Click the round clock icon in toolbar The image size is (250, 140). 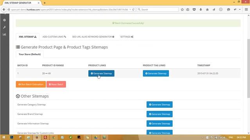[221, 9]
